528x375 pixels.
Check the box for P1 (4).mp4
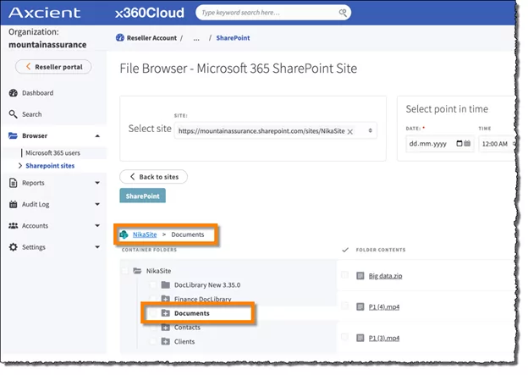[x=345, y=306]
